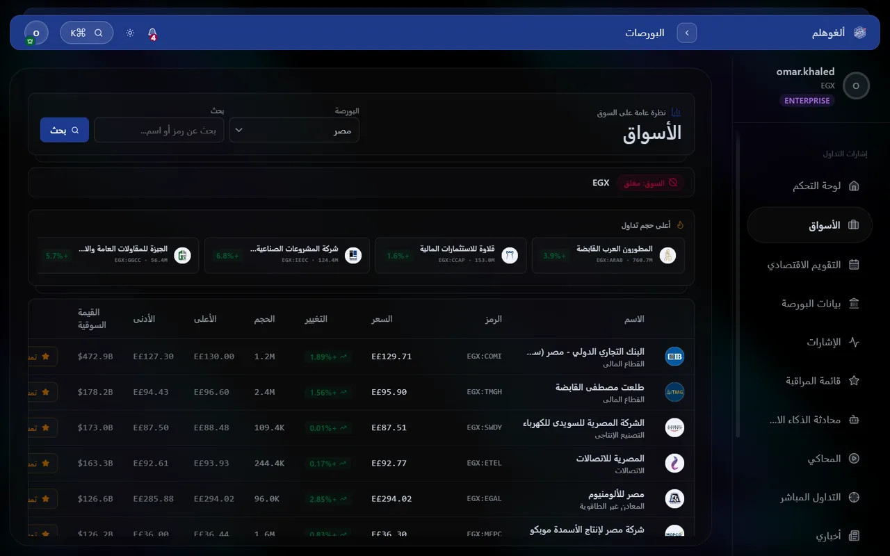Star the EGX:TMGH row to watchlist

tap(42, 392)
